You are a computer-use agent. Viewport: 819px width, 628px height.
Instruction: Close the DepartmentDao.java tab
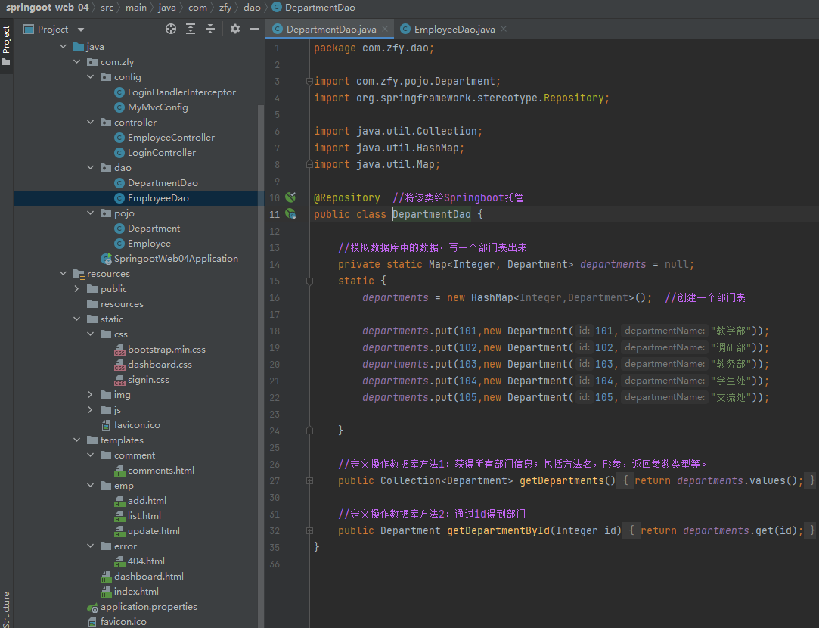click(385, 30)
